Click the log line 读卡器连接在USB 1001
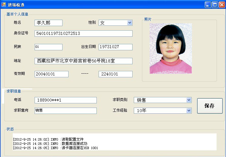226x157 pixels. [56, 148]
